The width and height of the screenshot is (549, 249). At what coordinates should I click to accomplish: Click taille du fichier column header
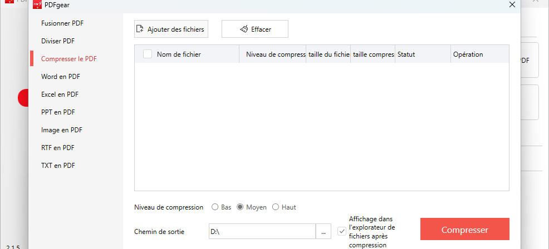tap(329, 54)
